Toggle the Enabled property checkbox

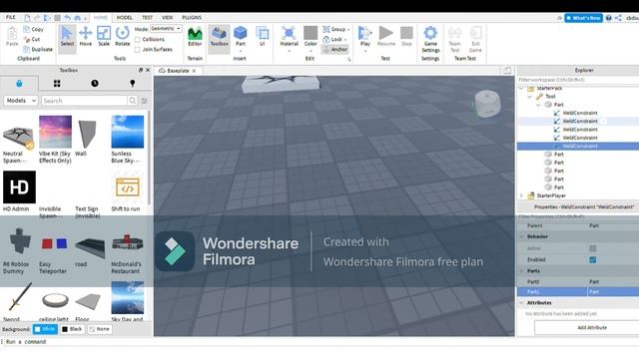(x=592, y=259)
